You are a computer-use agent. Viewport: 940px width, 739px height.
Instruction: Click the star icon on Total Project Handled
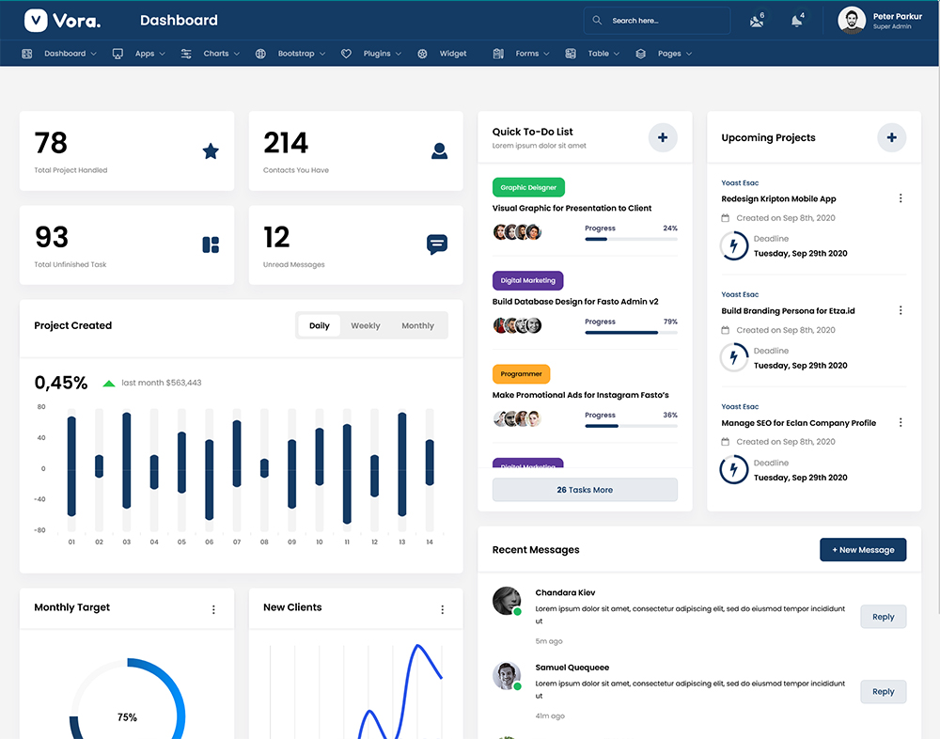pyautogui.click(x=211, y=151)
